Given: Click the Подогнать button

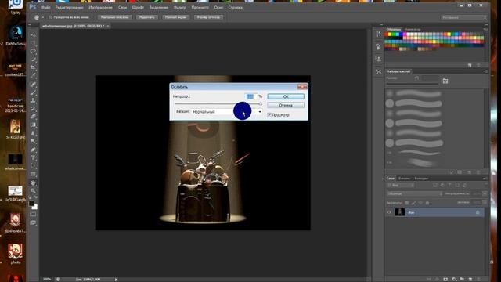Looking at the screenshot, I should click(x=146, y=17).
